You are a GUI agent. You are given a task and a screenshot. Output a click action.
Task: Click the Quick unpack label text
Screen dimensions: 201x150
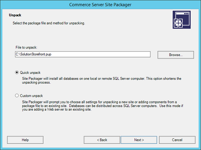(30, 73)
